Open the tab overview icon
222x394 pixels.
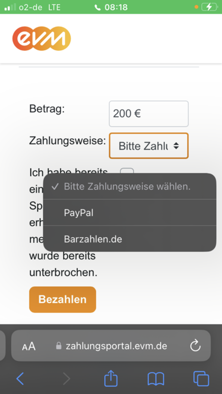click(x=201, y=379)
